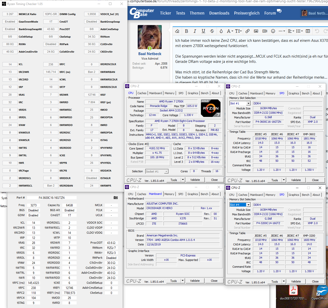Open Baal Netbeck profile name link

150,54
